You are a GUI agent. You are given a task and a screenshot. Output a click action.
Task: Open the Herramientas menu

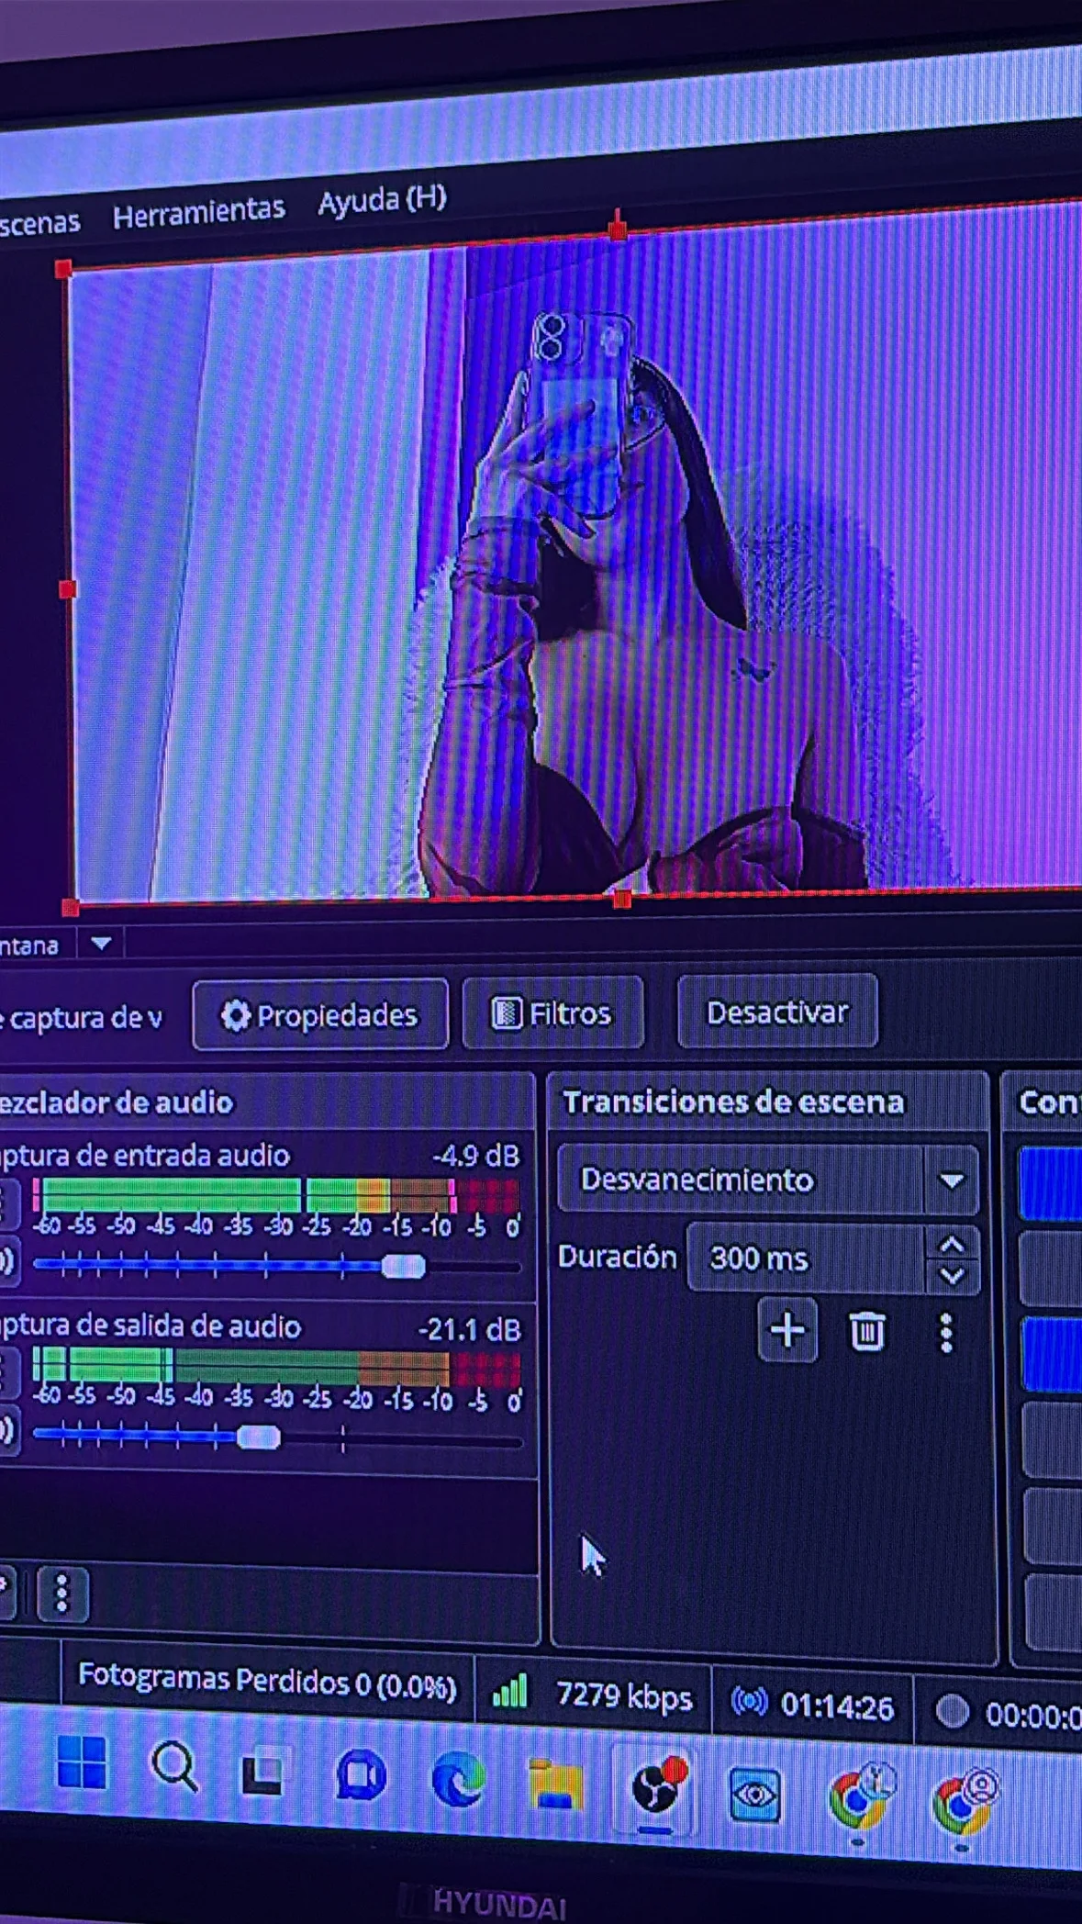click(198, 213)
